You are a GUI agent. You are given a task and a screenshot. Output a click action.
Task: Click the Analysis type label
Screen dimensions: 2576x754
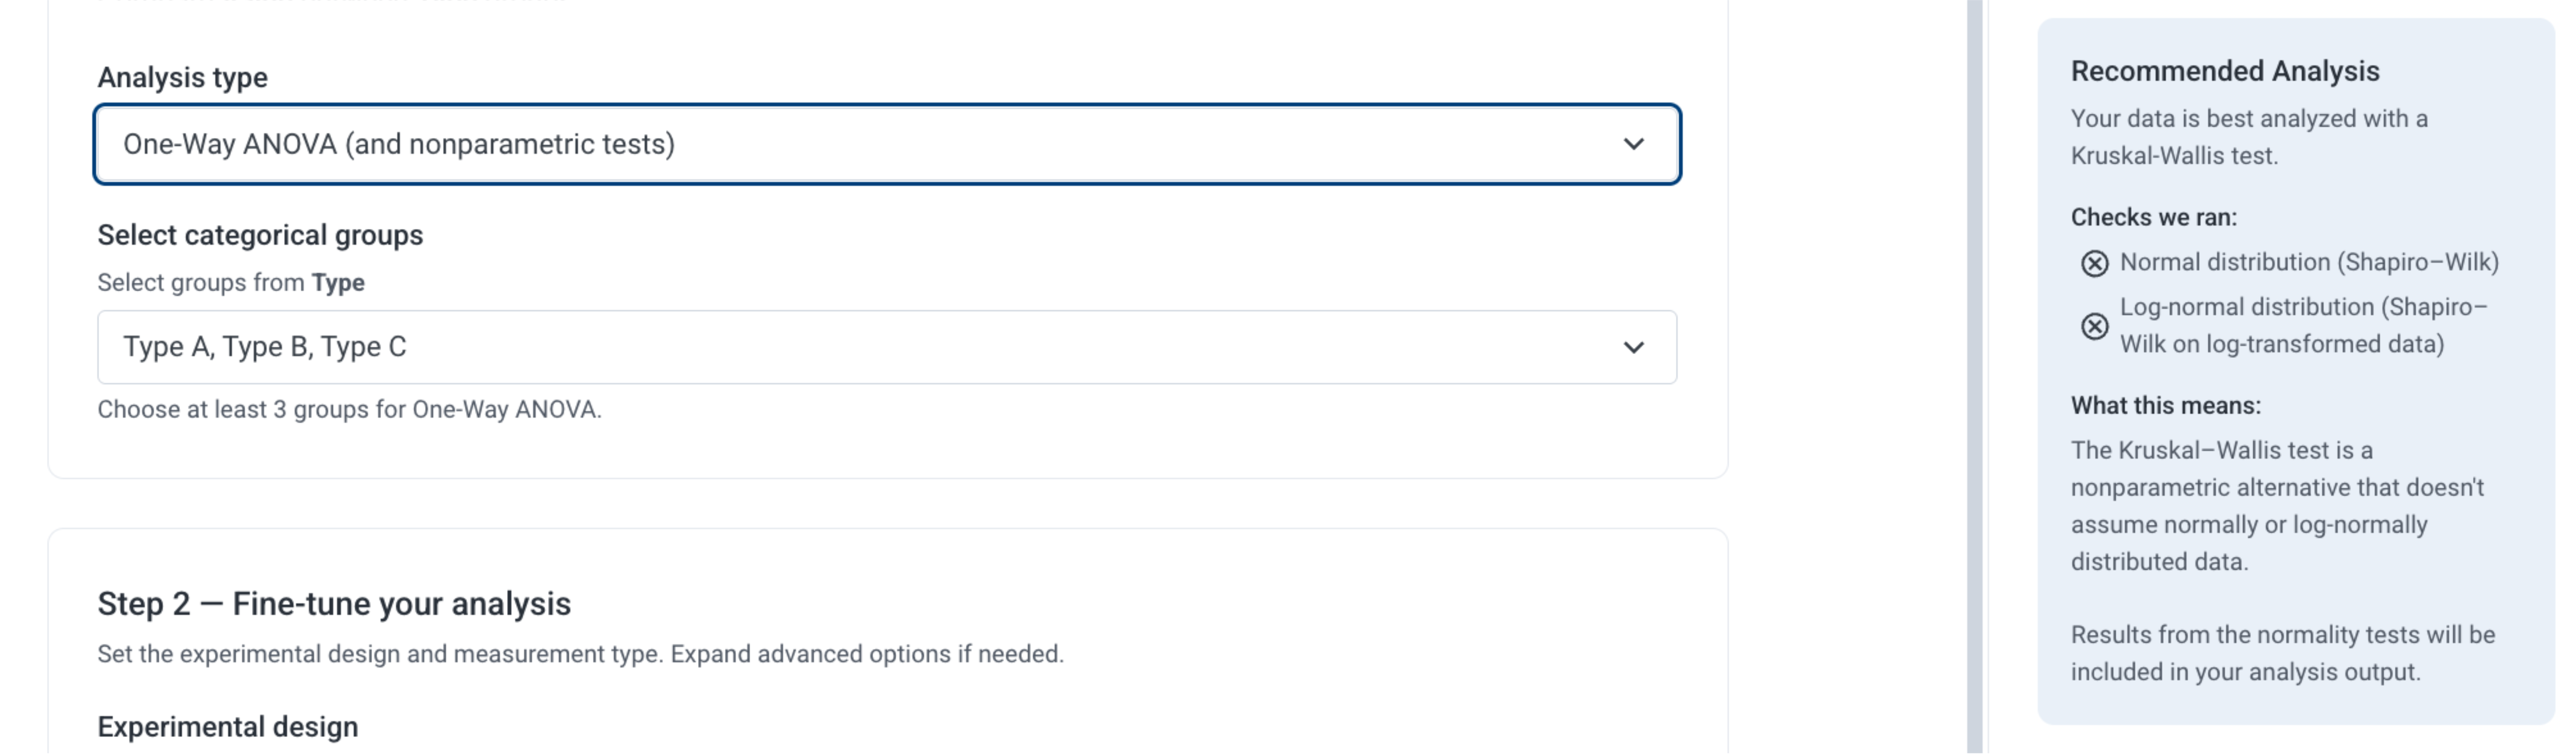coord(182,77)
